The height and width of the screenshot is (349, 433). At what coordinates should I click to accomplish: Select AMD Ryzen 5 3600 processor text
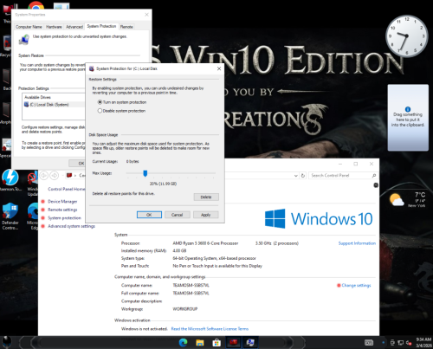pos(205,243)
